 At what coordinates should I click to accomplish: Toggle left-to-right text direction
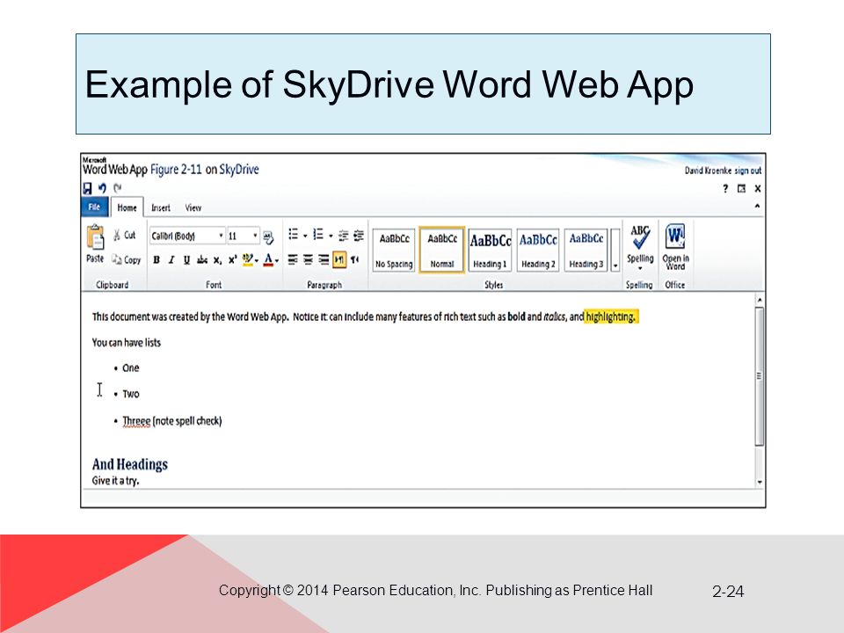tap(339, 260)
